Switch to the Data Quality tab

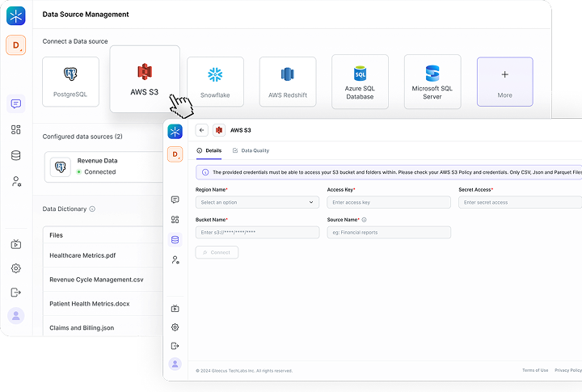(x=251, y=150)
